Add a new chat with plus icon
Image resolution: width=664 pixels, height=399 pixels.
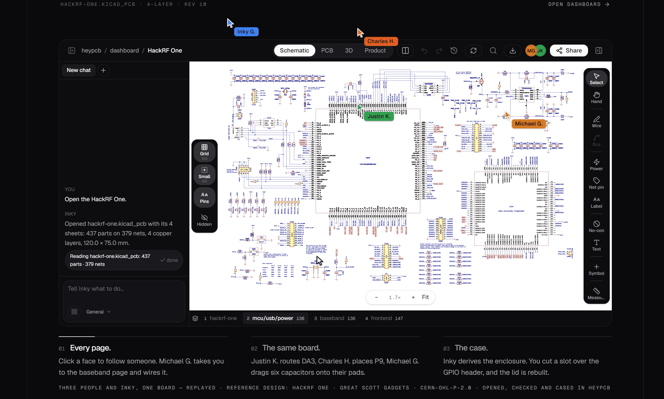(x=103, y=70)
